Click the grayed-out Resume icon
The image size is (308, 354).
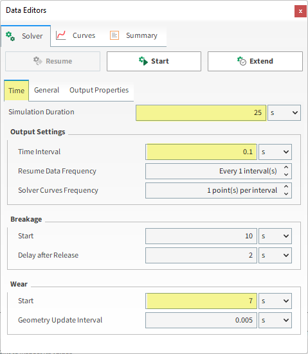[x=38, y=61]
